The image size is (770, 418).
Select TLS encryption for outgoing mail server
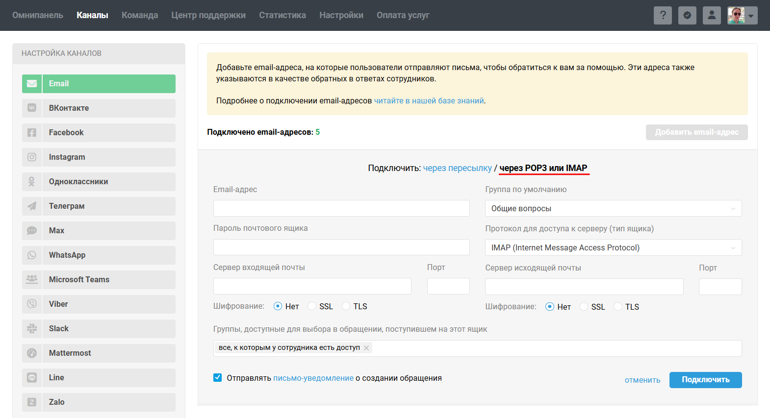pos(618,307)
